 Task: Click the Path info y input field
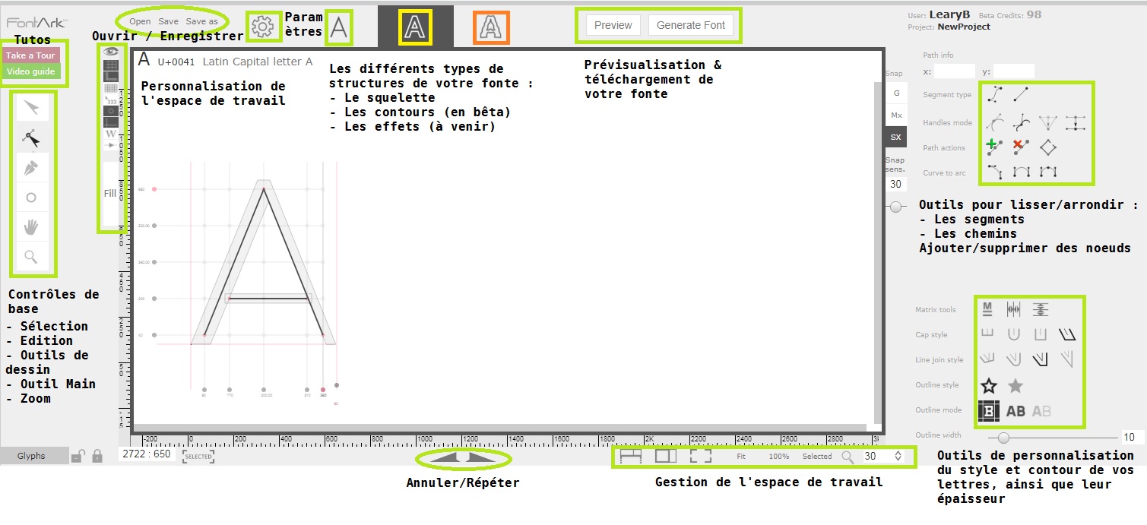[1014, 71]
